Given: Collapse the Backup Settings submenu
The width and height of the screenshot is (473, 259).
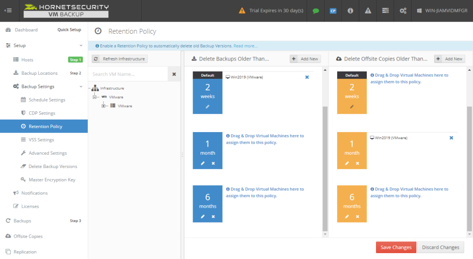Looking at the screenshot, I should [x=81, y=86].
